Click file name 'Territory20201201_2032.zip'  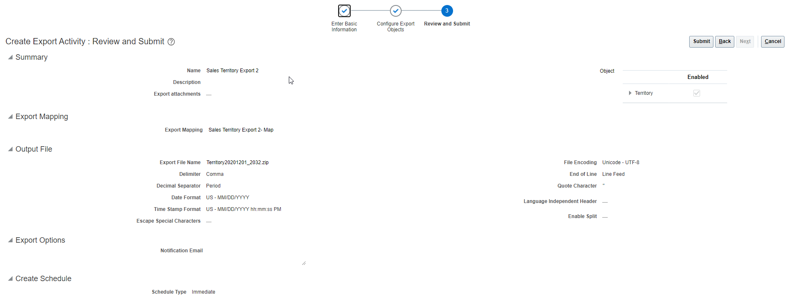[237, 162]
